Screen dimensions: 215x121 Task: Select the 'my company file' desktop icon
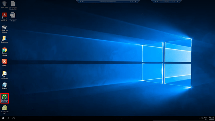click(x=4, y=110)
